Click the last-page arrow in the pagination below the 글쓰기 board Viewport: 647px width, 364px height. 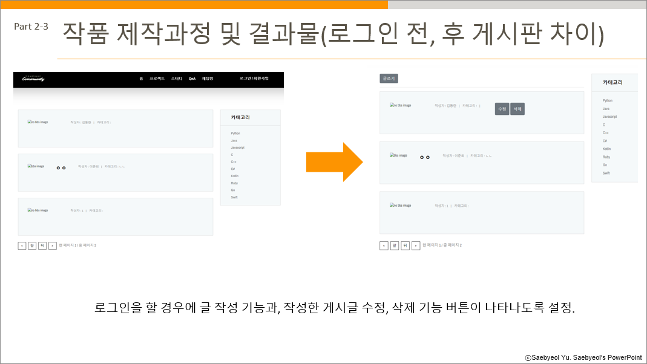pos(416,245)
